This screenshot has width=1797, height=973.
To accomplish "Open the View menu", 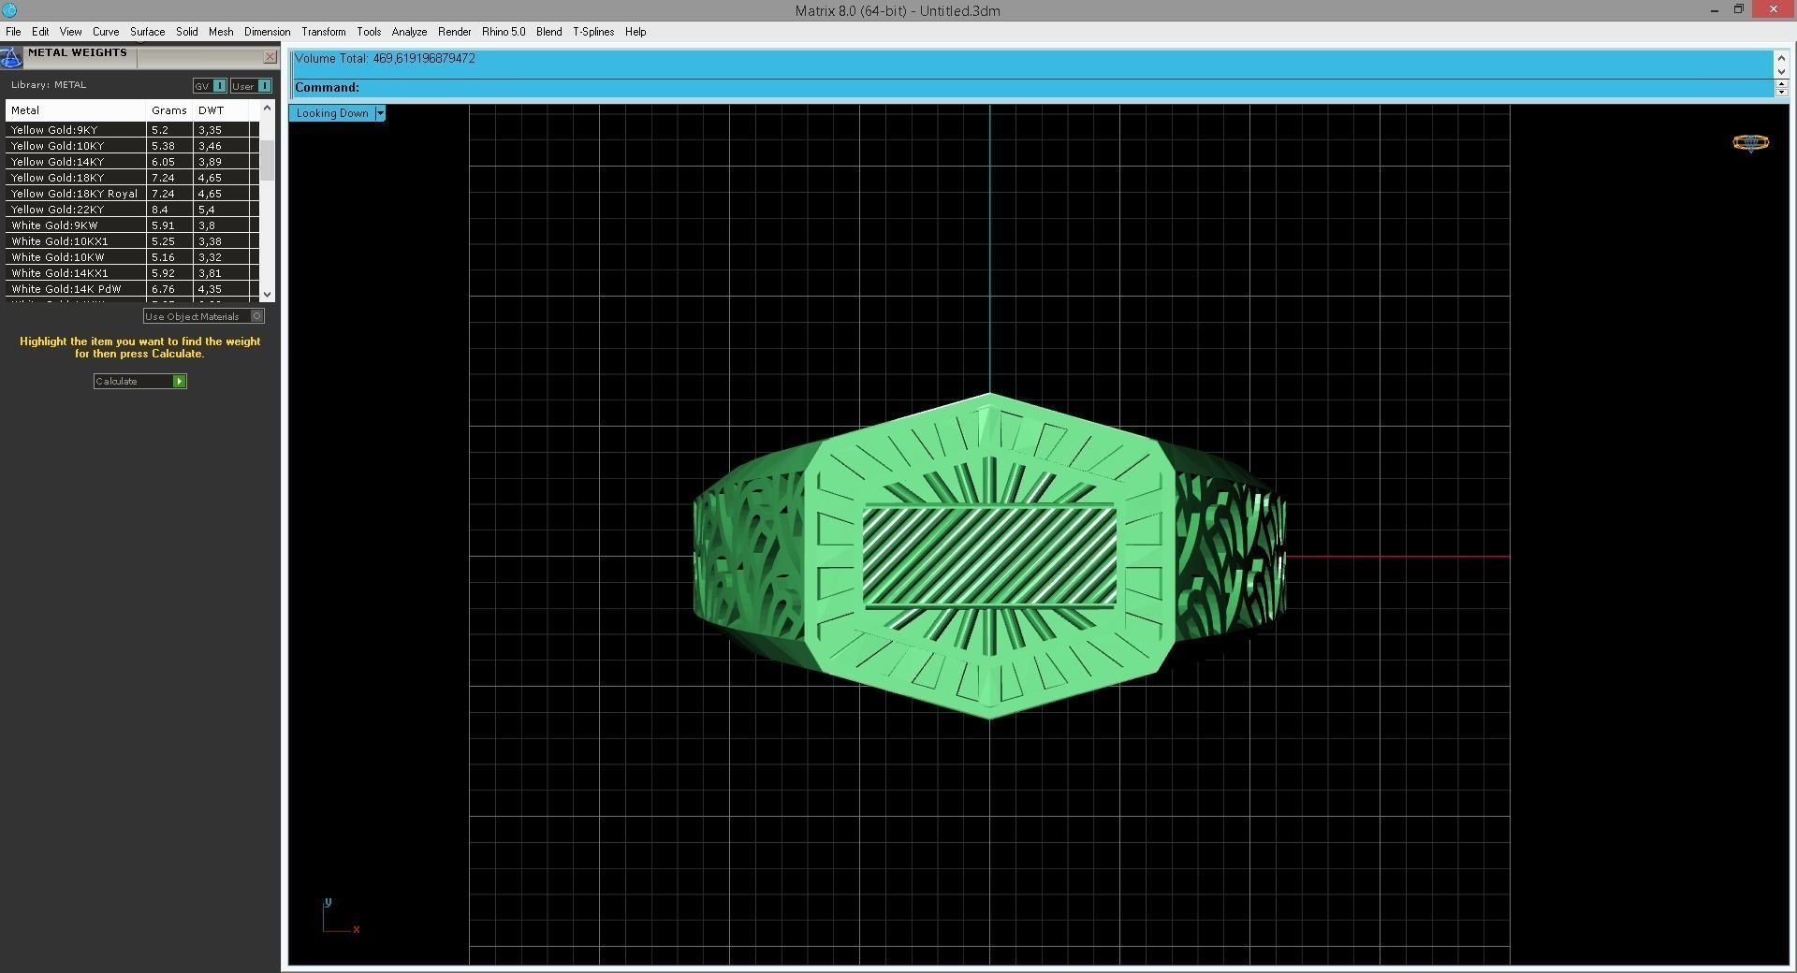I will tap(70, 32).
